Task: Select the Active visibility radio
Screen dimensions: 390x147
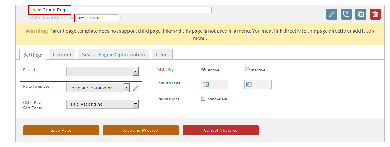Action: [204, 69]
